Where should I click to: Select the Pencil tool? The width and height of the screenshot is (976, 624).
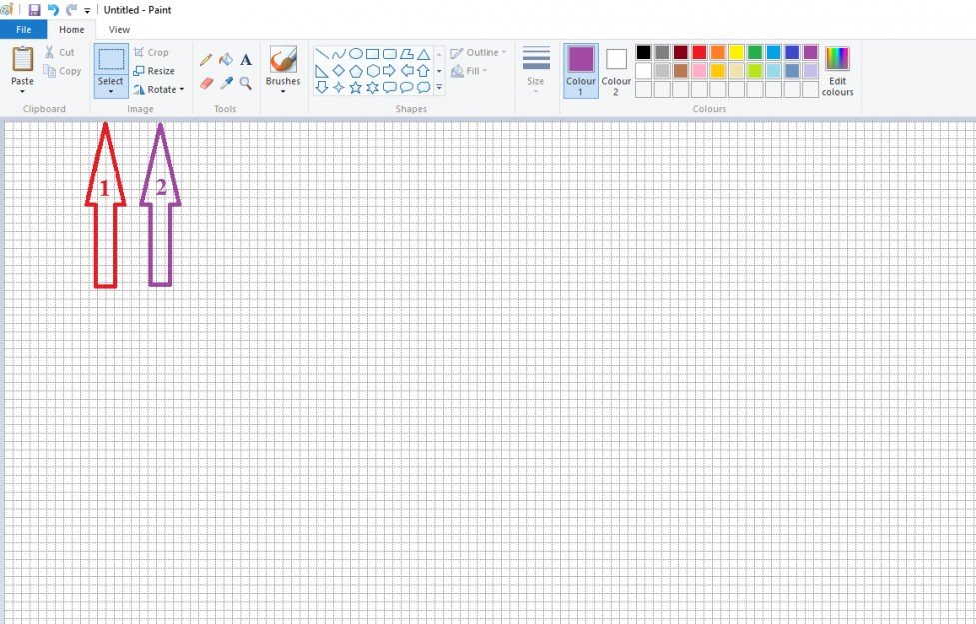206,60
